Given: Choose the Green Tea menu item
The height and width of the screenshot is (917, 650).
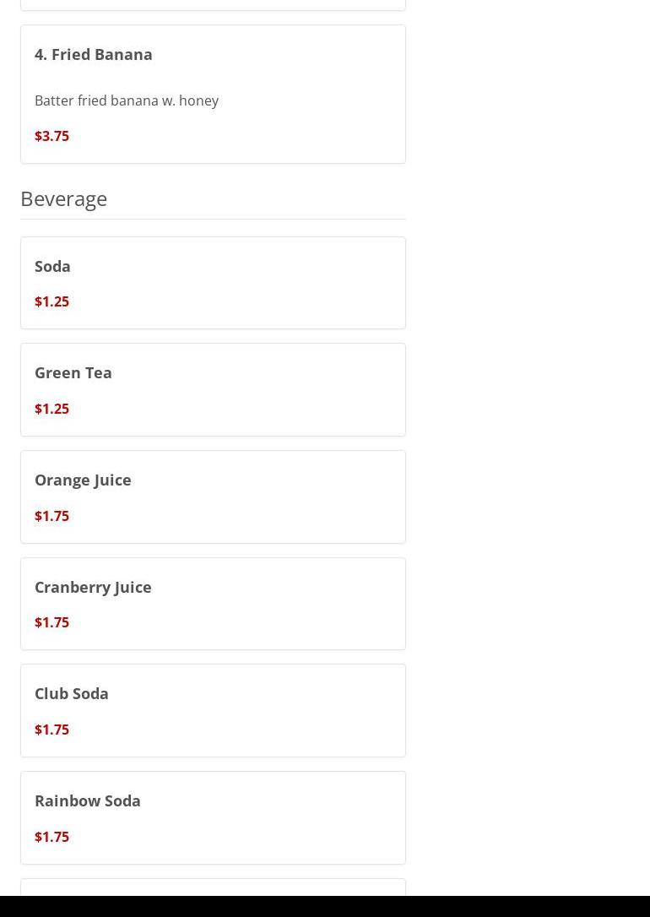Looking at the screenshot, I should click(x=73, y=372).
